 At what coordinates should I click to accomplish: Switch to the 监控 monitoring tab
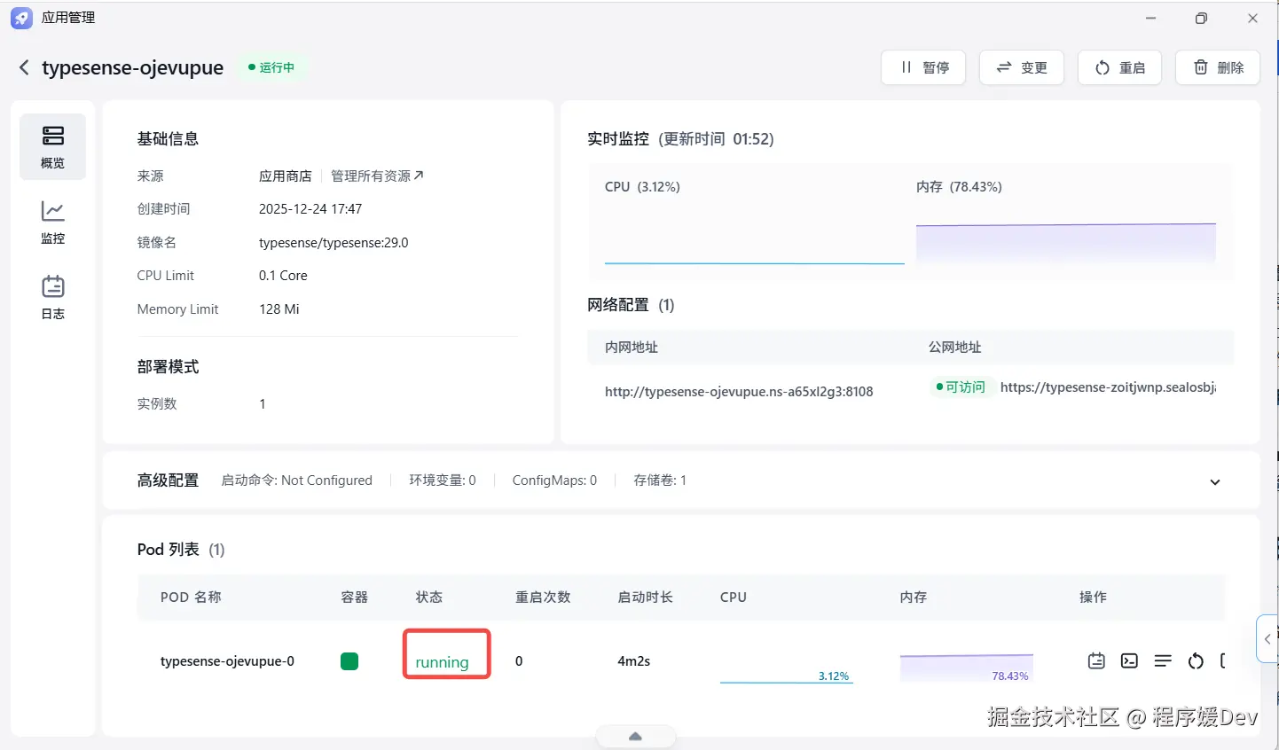[53, 223]
